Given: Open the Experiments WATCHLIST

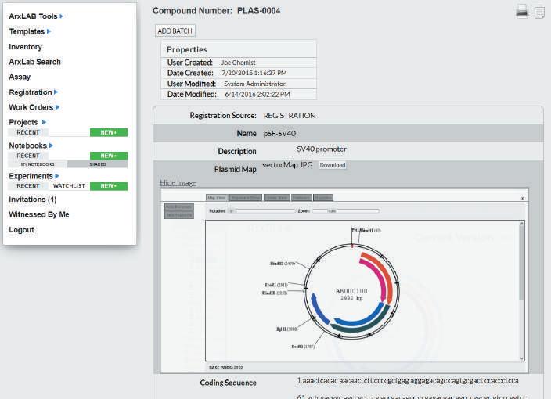Looking at the screenshot, I should point(69,185).
